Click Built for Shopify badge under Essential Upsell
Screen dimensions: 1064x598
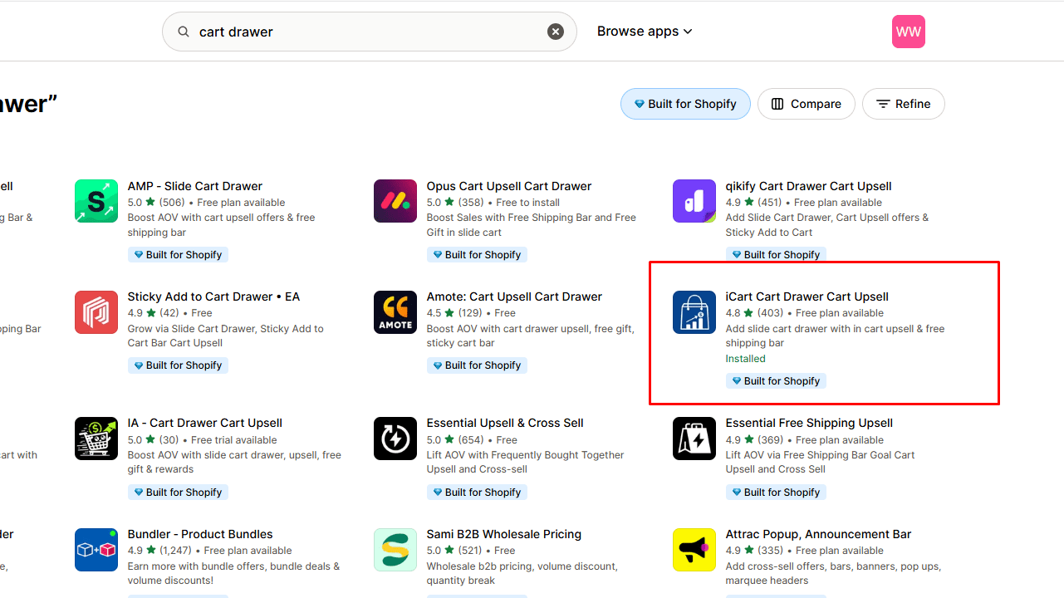click(x=477, y=493)
